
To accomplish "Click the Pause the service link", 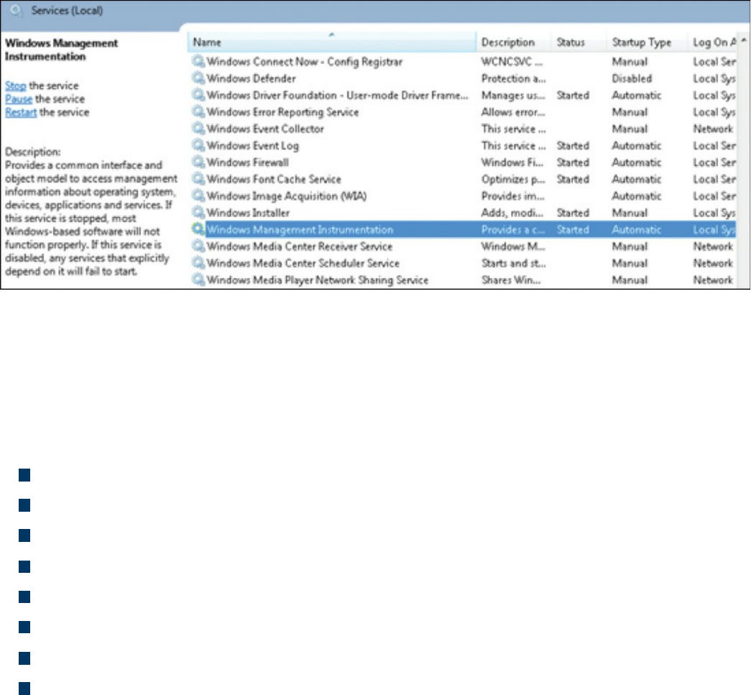I will [x=19, y=99].
